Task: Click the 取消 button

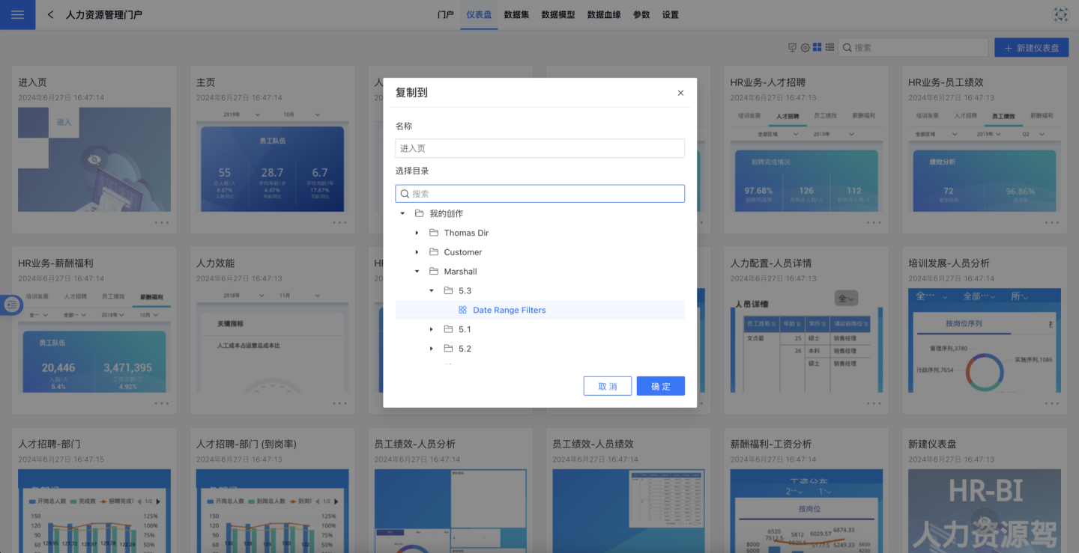Action: (607, 386)
